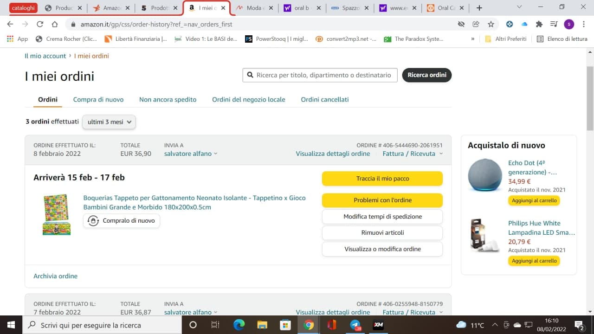Add Echo Dot to cart

(534, 200)
